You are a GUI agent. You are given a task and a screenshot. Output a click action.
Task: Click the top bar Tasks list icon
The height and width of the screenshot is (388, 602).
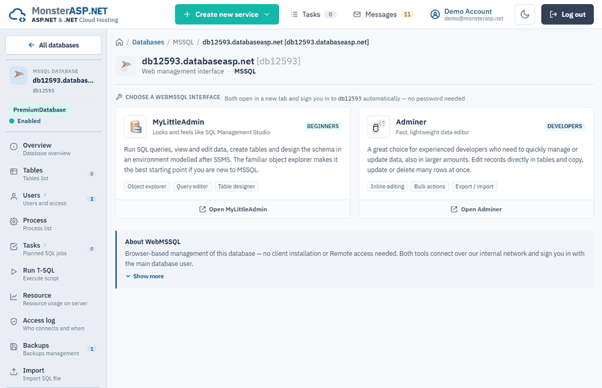pyautogui.click(x=294, y=14)
